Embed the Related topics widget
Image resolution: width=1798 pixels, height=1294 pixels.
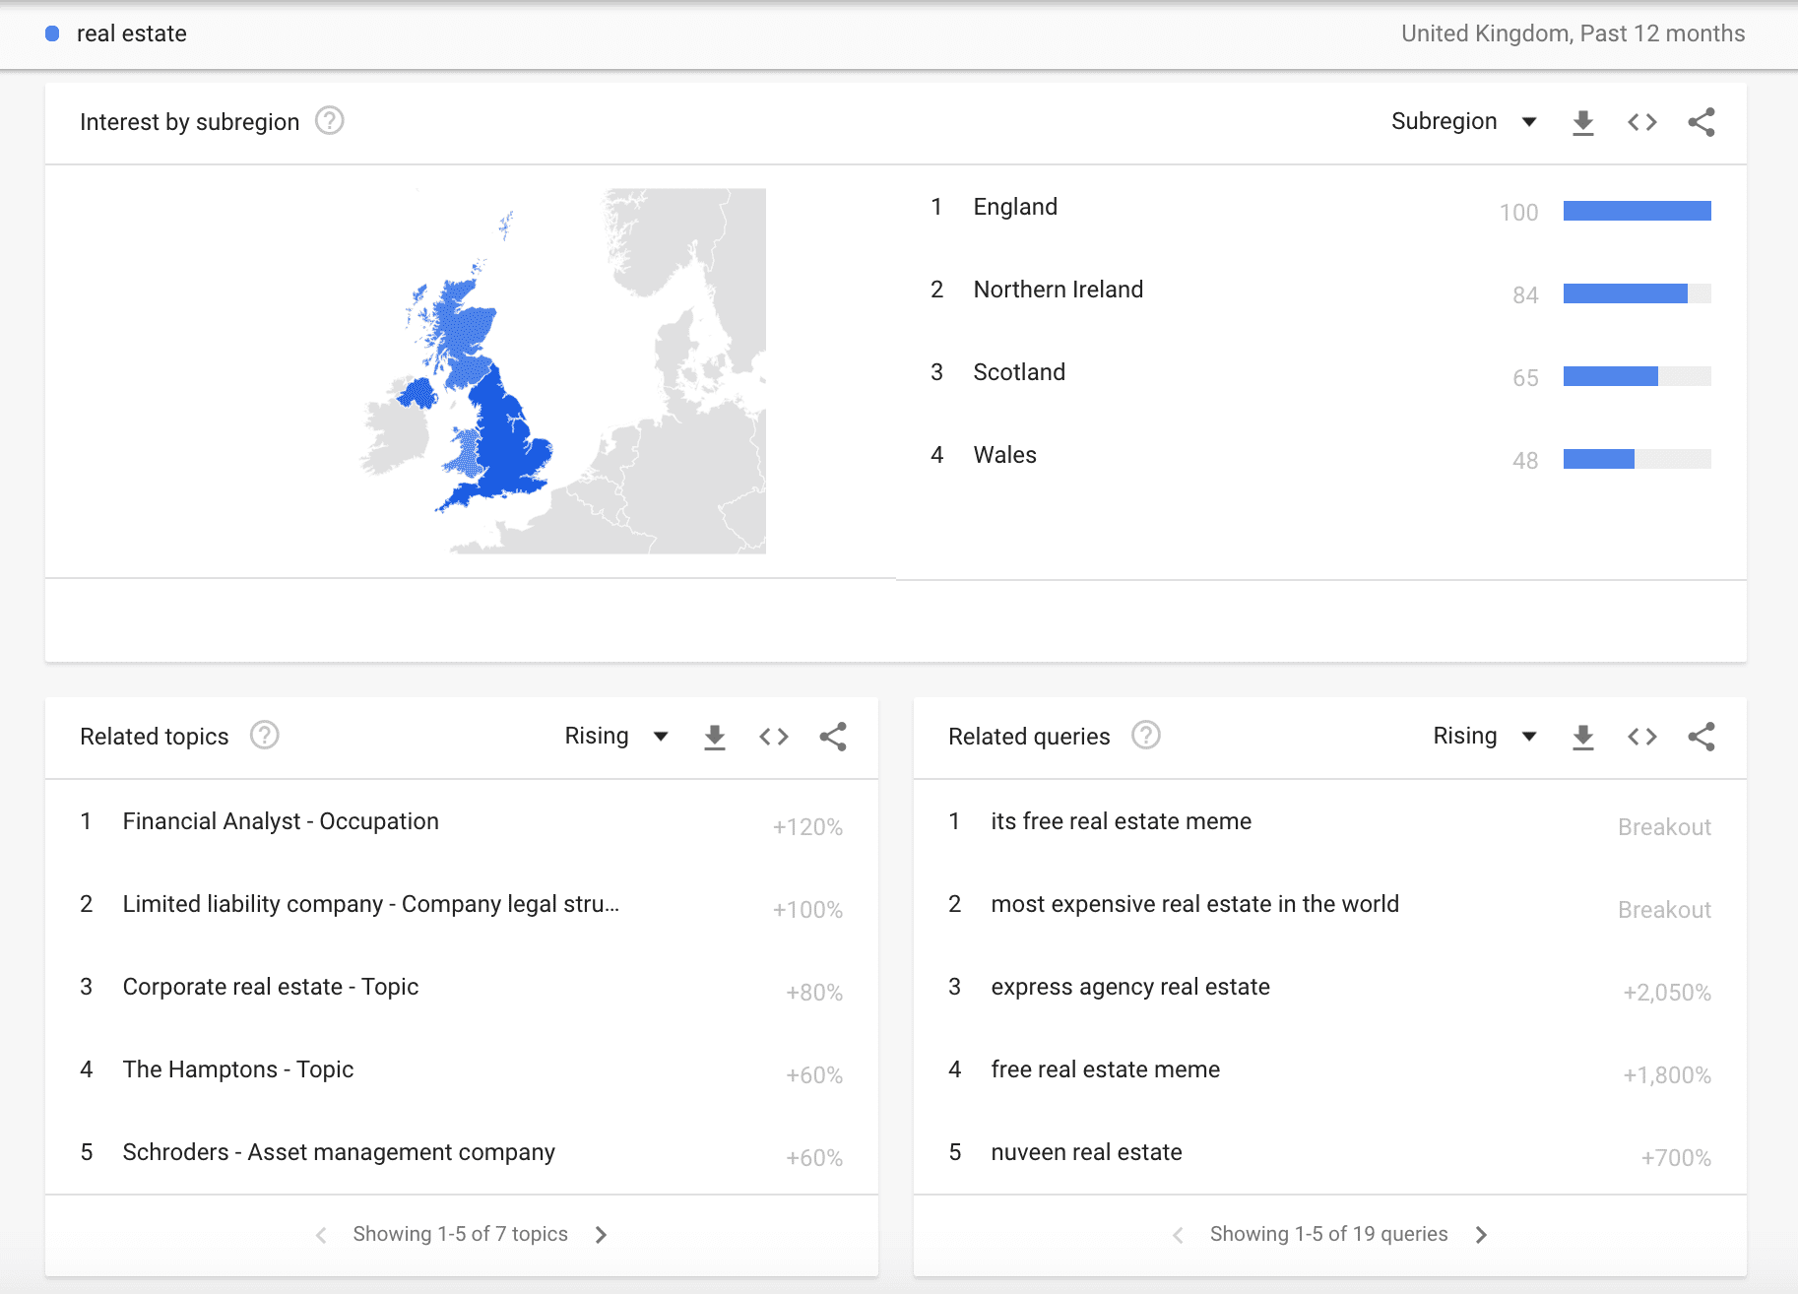coord(773,737)
